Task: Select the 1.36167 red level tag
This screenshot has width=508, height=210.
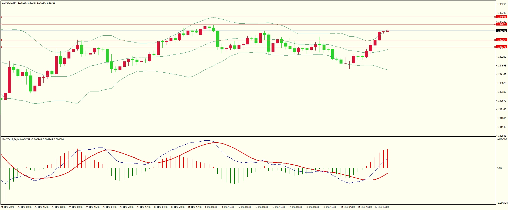Action: click(502, 40)
